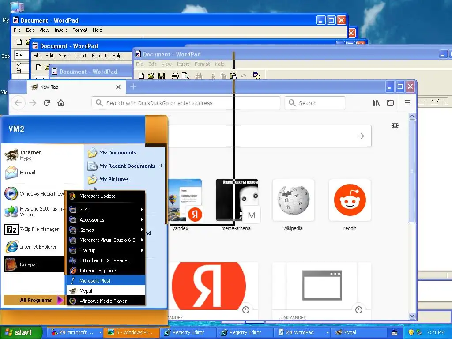Open My Documents from Start menu
The height and width of the screenshot is (339, 452).
tap(125, 153)
